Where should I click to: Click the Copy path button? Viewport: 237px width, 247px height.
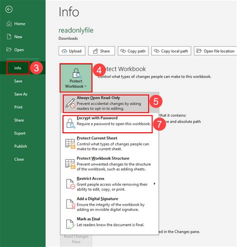pyautogui.click(x=133, y=51)
